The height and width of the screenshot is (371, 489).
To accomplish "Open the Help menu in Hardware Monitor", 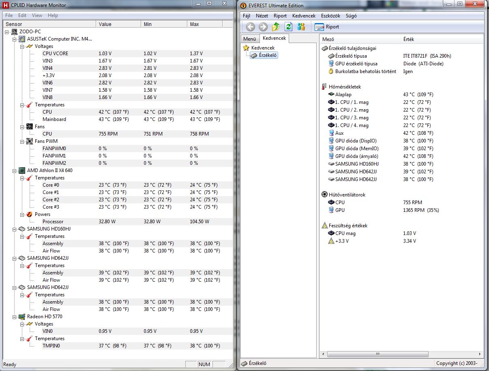I will coord(53,15).
